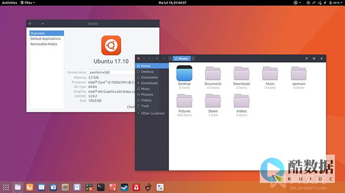This screenshot has height=193, width=345.
Task: Click the GNOME version 3.24.2 text
Action: coord(93,96)
